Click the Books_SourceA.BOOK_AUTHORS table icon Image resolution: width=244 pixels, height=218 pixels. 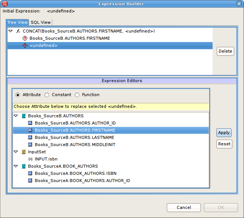[23, 166]
